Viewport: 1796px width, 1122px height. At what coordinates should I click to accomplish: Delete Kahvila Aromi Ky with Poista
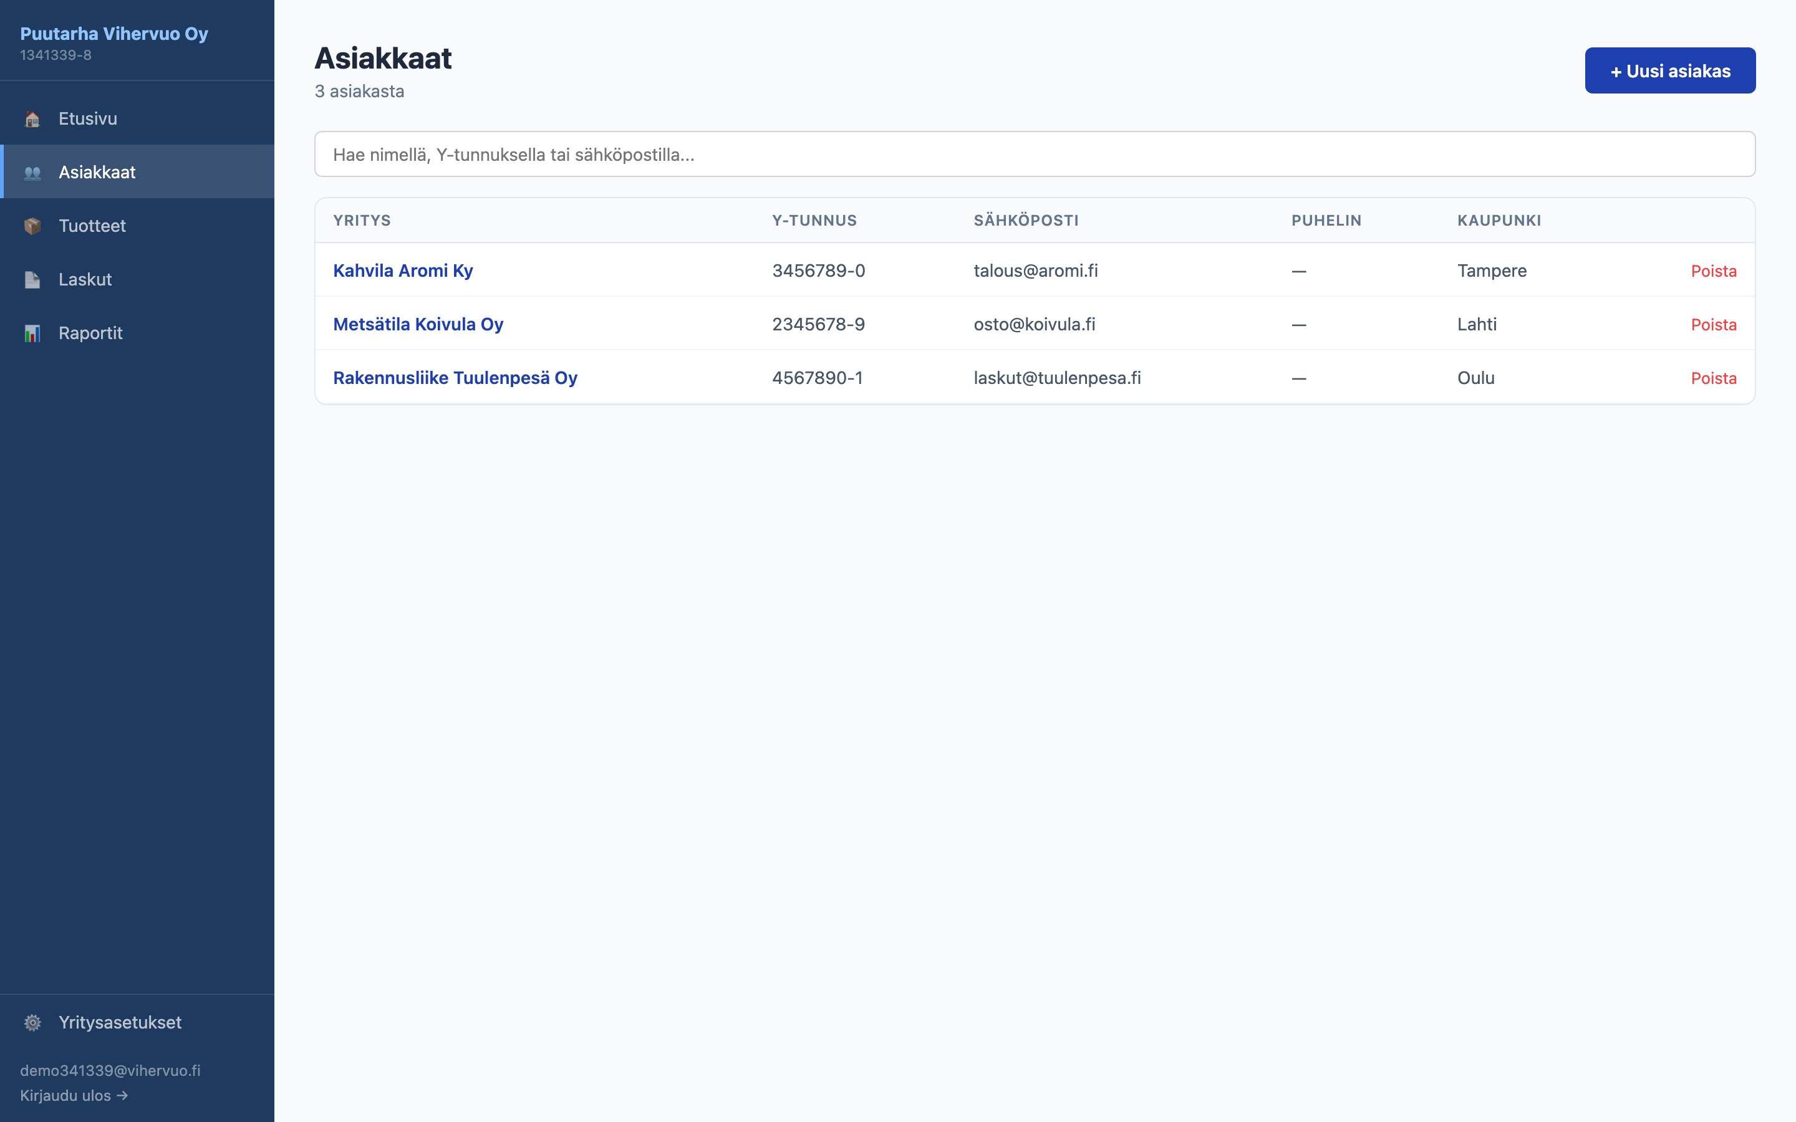tap(1714, 271)
